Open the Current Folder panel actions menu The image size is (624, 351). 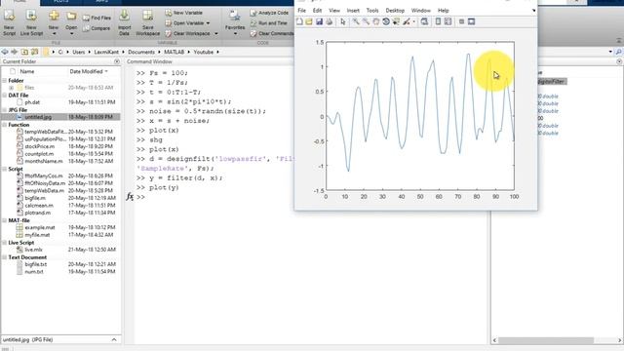point(117,61)
